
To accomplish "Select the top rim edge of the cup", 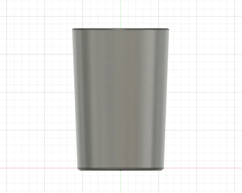I will 121,29.
